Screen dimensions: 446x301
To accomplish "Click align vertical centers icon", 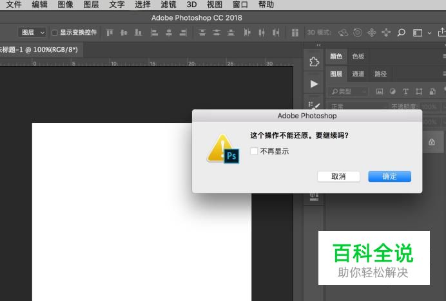I will click(x=124, y=33).
